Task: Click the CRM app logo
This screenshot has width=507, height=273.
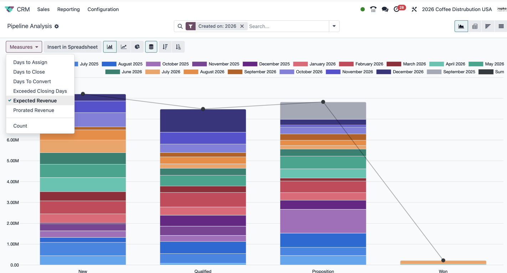Action: 9,9
